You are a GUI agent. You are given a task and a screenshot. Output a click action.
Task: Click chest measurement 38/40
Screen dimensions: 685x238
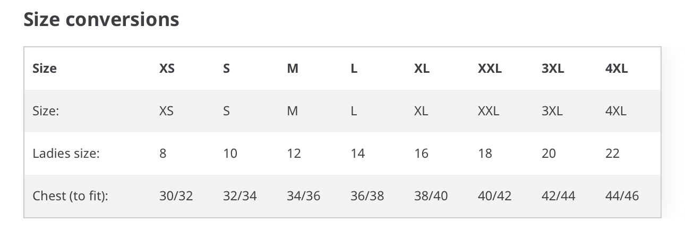431,196
